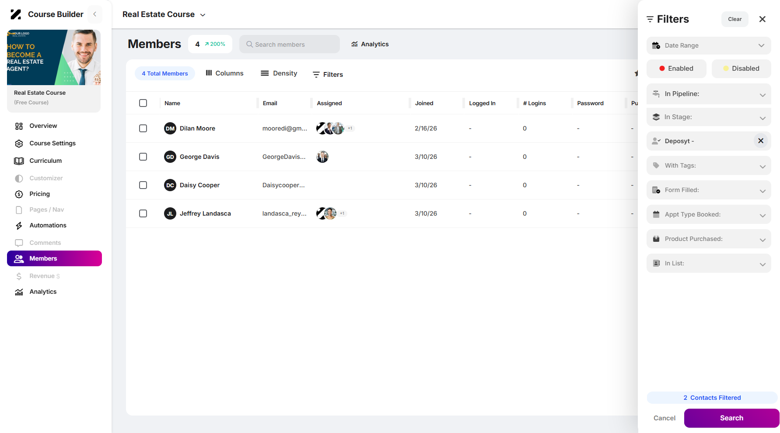Check the box for George Davis
The height and width of the screenshot is (433, 780).
(x=143, y=157)
